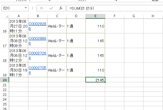163x110 pixels.
Task: Select column E header
Action: [x=95, y=16]
